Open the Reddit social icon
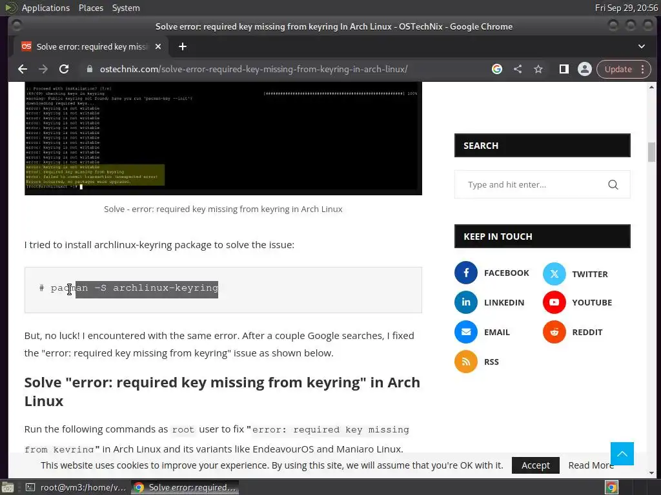 554,332
